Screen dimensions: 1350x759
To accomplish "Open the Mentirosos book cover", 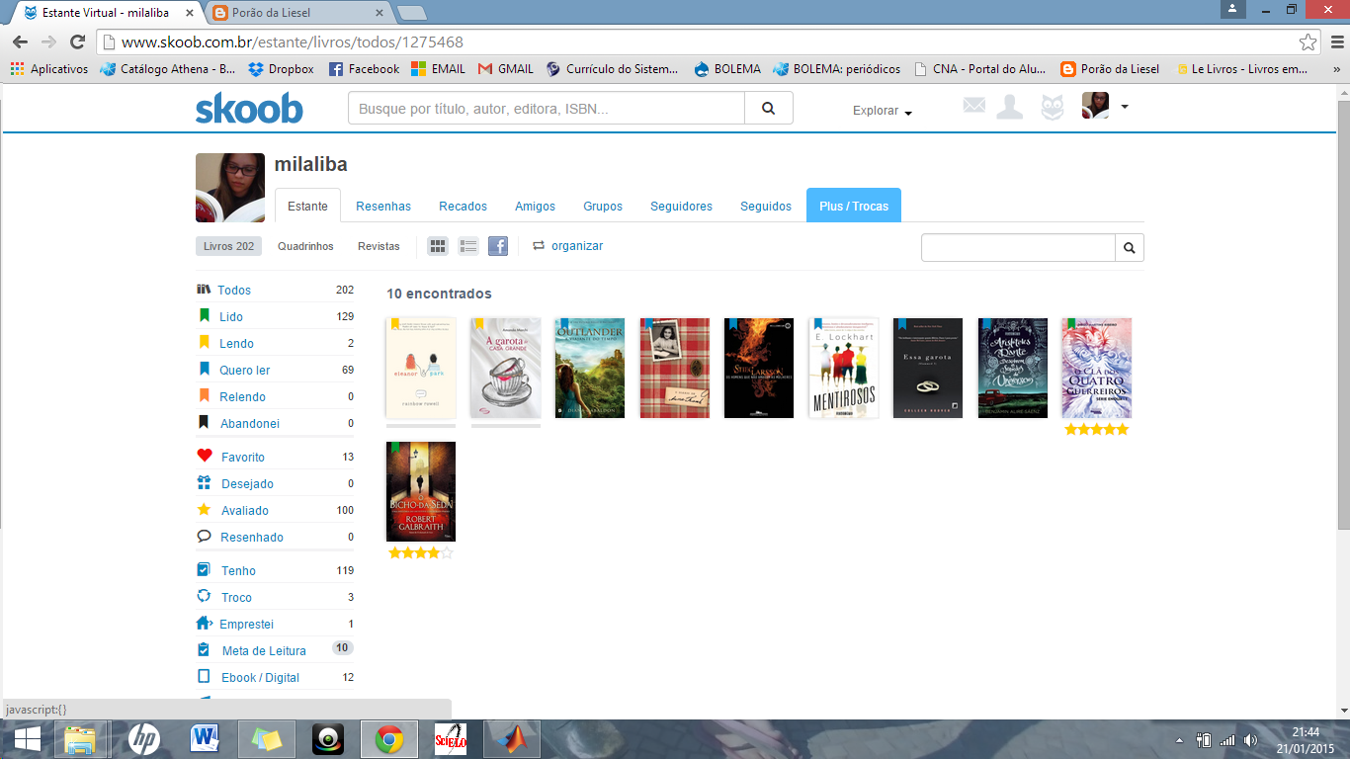I will click(844, 368).
